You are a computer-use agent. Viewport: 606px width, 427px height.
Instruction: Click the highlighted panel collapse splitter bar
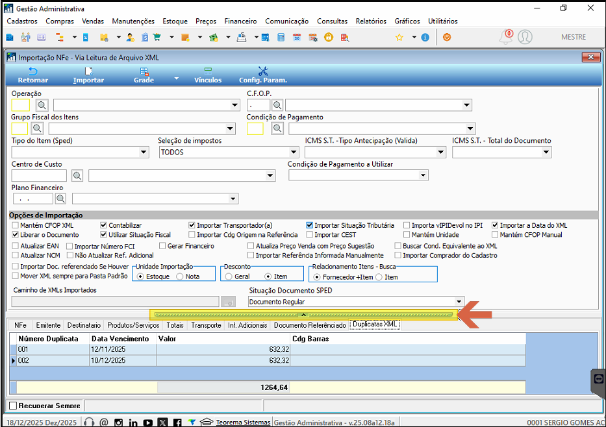coord(303,315)
